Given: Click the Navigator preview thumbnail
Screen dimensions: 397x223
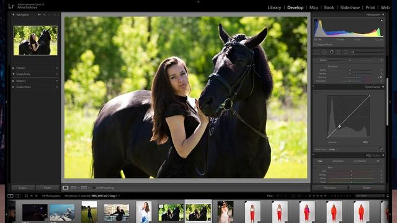Looking at the screenshot, I should point(35,40).
